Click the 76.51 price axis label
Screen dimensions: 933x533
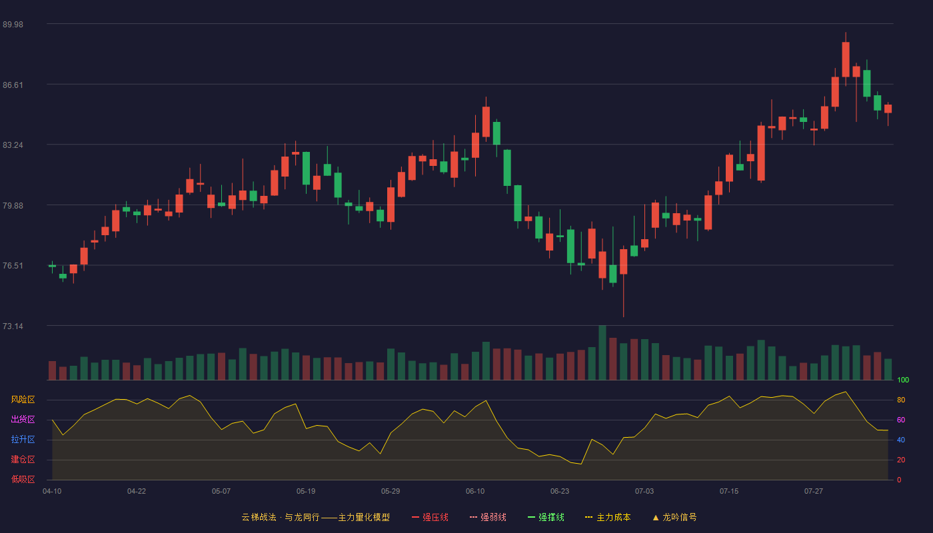tap(13, 266)
